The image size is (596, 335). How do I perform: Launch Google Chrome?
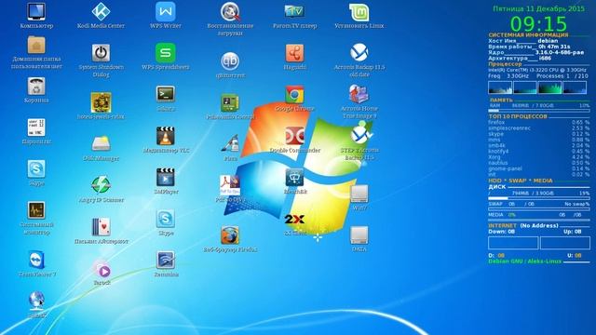tap(295, 95)
